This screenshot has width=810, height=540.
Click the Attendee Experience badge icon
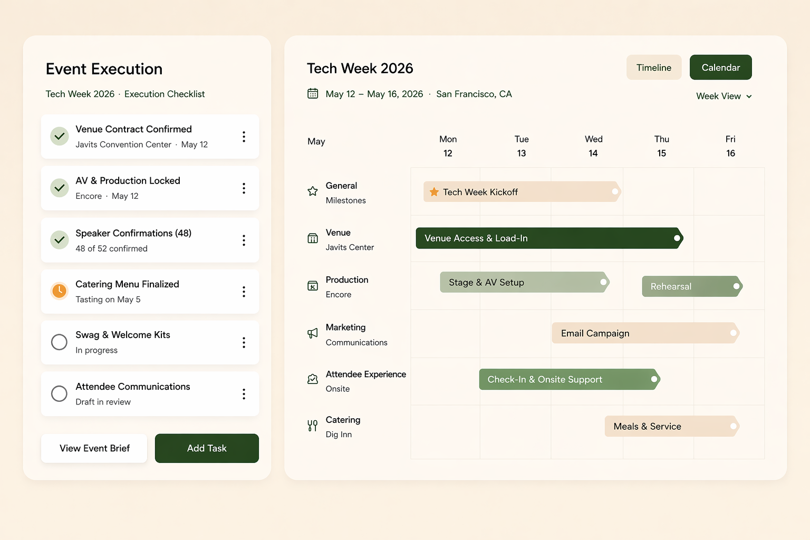click(x=312, y=379)
